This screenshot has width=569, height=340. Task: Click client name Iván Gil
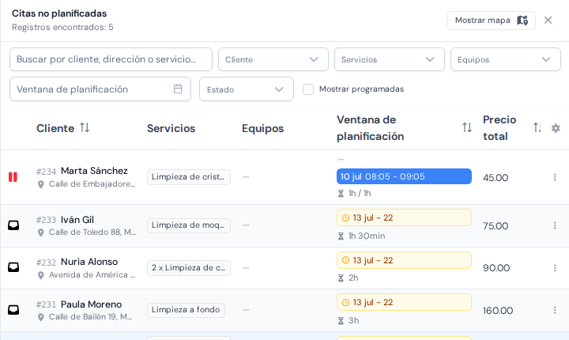(x=77, y=220)
